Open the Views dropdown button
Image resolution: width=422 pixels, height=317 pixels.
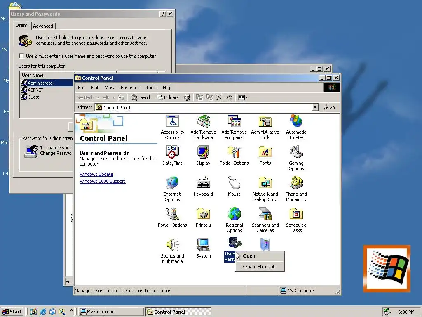pos(243,97)
